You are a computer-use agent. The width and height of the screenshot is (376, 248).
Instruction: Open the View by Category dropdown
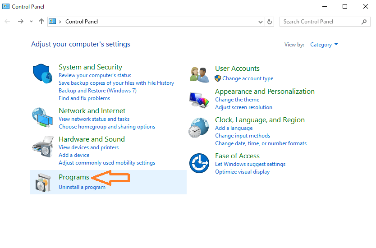pos(324,45)
